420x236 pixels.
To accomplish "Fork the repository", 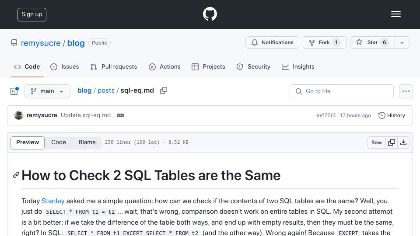I will pos(324,42).
